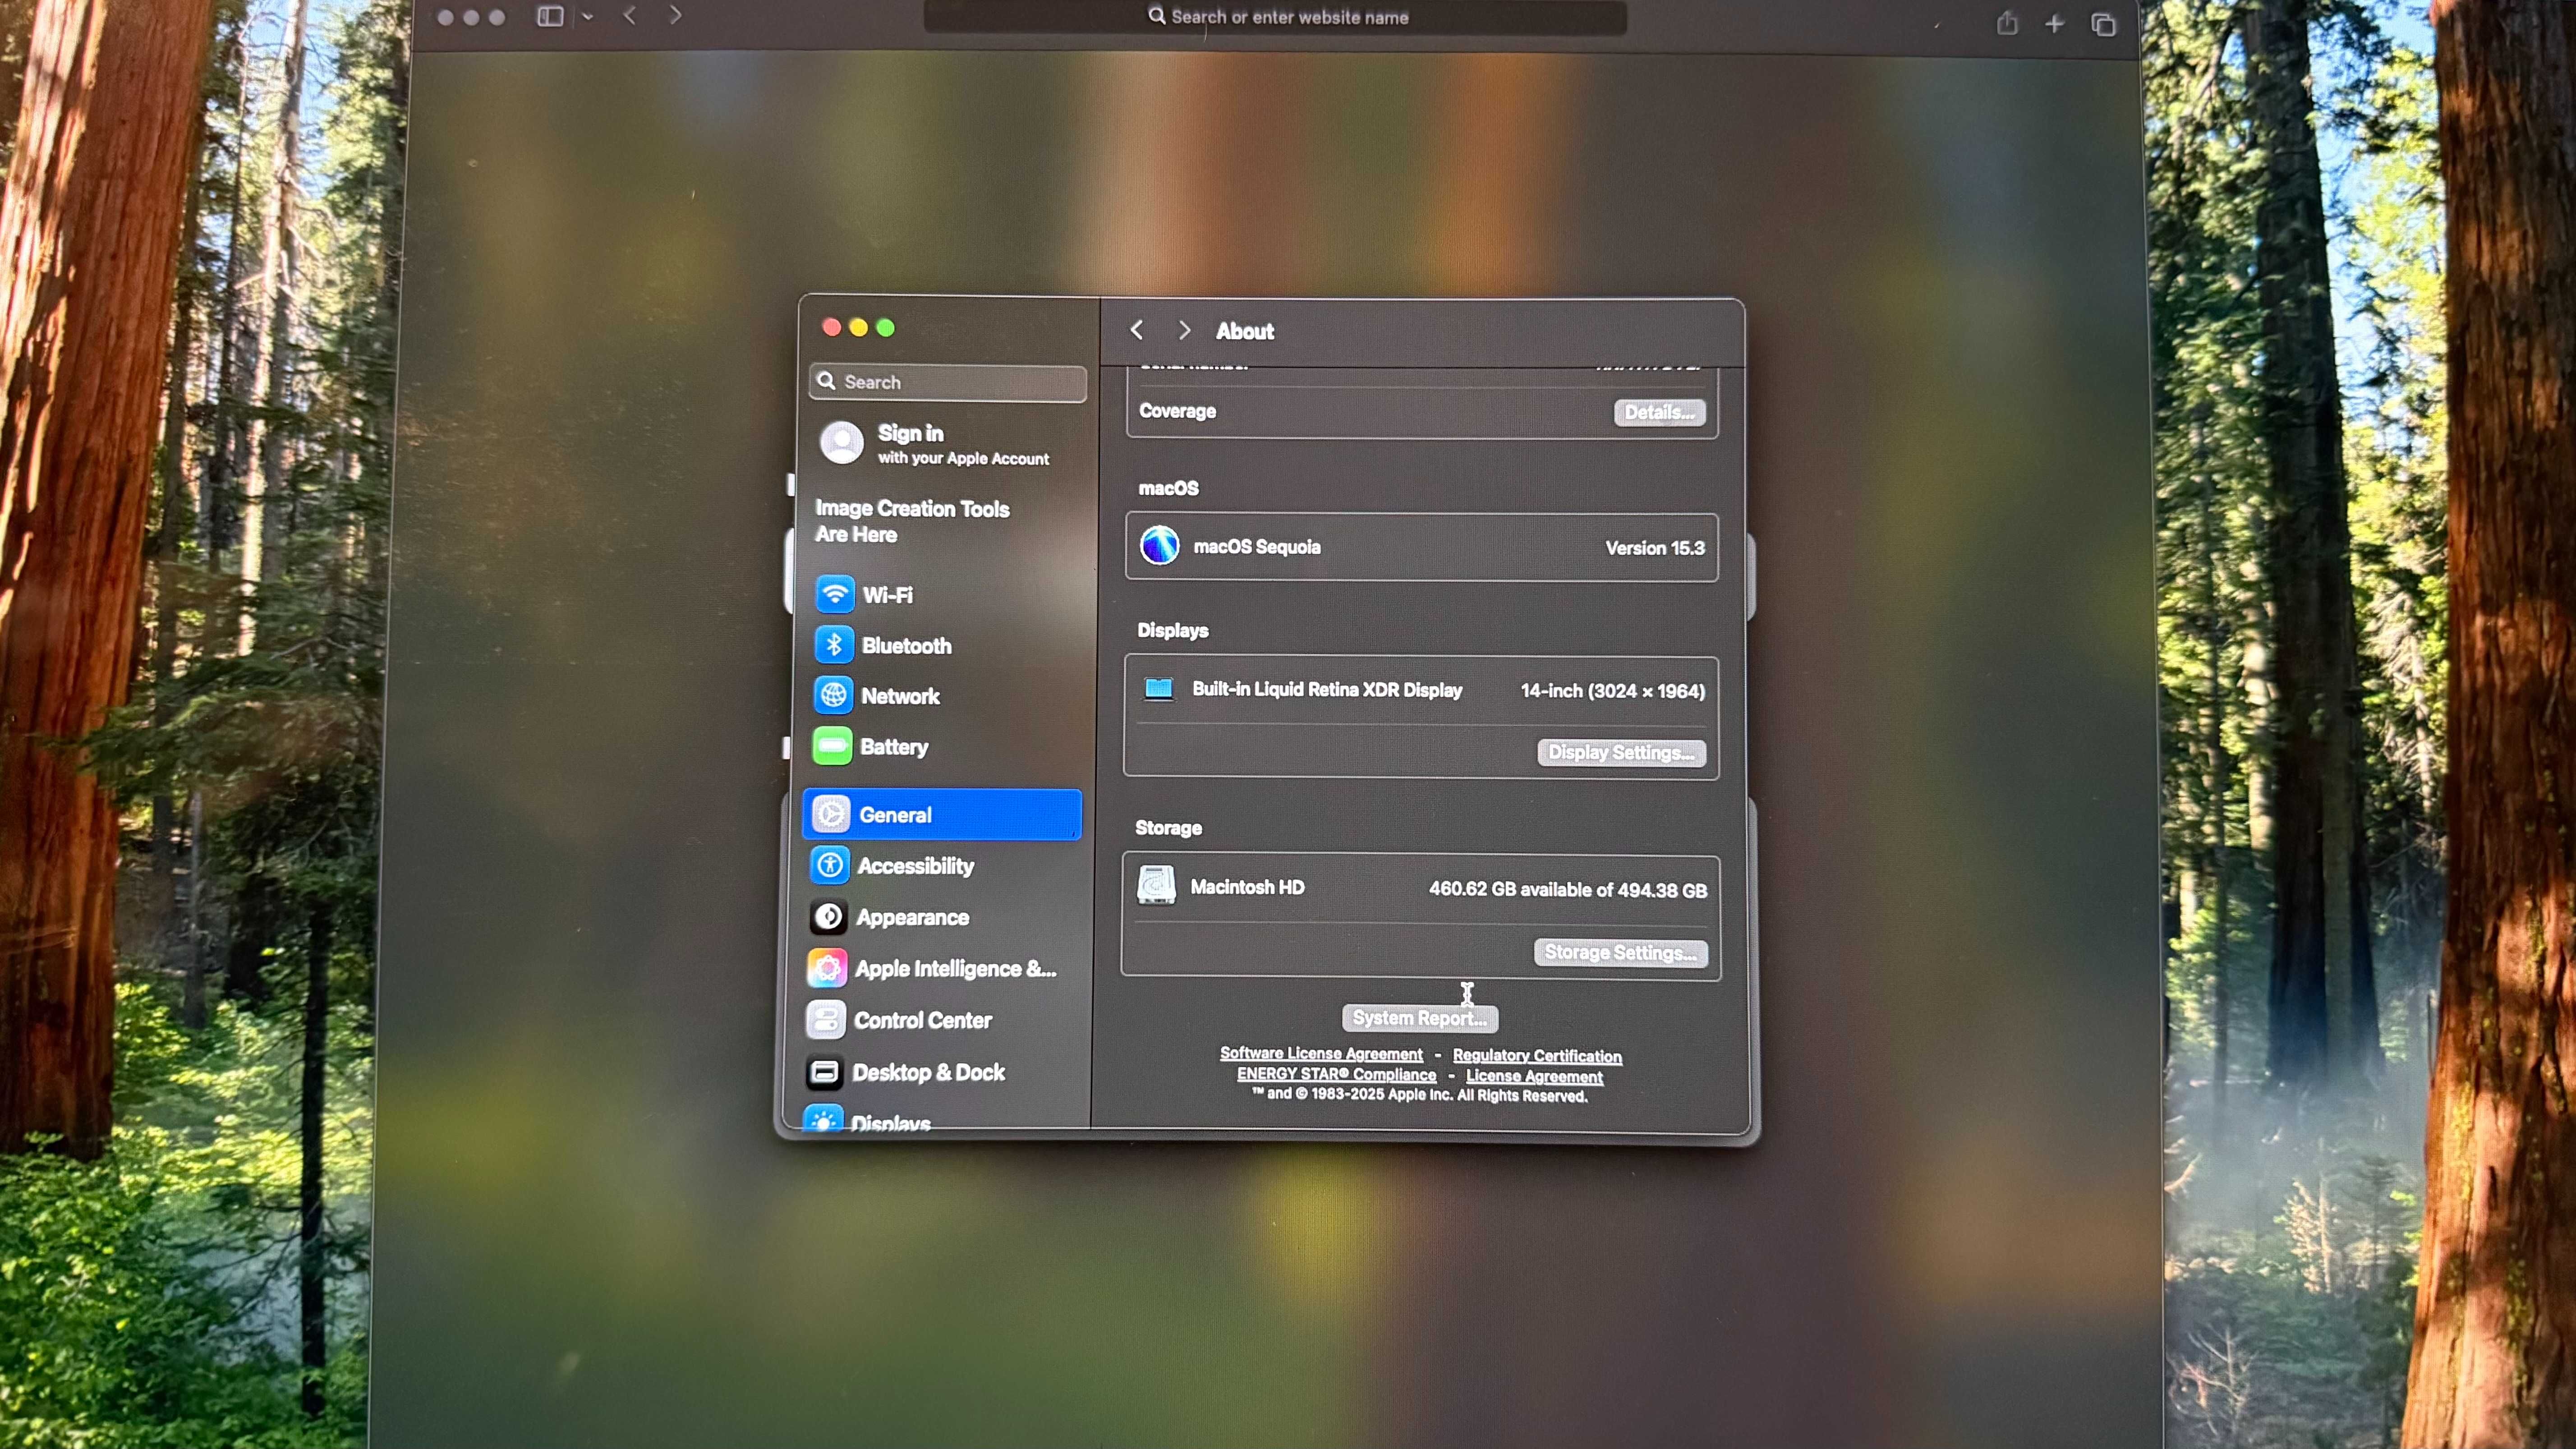Click Safari back arrow
The width and height of the screenshot is (2576, 1449).
(x=630, y=15)
